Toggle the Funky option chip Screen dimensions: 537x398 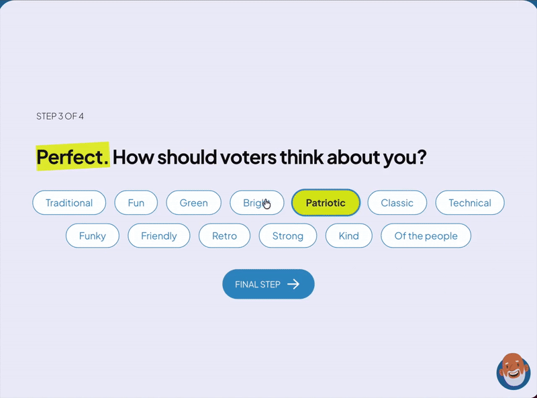point(92,236)
